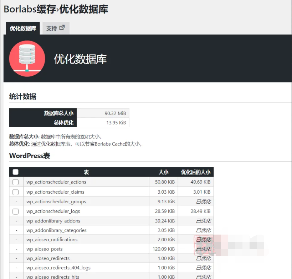Click the 120.09 KiB size cell
Screen dimensions: 292x279
coord(164,249)
